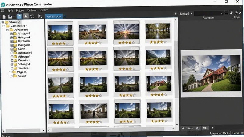The image size is (244, 137).
Task: Click the icon at the far right of the status bar
Action: pos(242,133)
